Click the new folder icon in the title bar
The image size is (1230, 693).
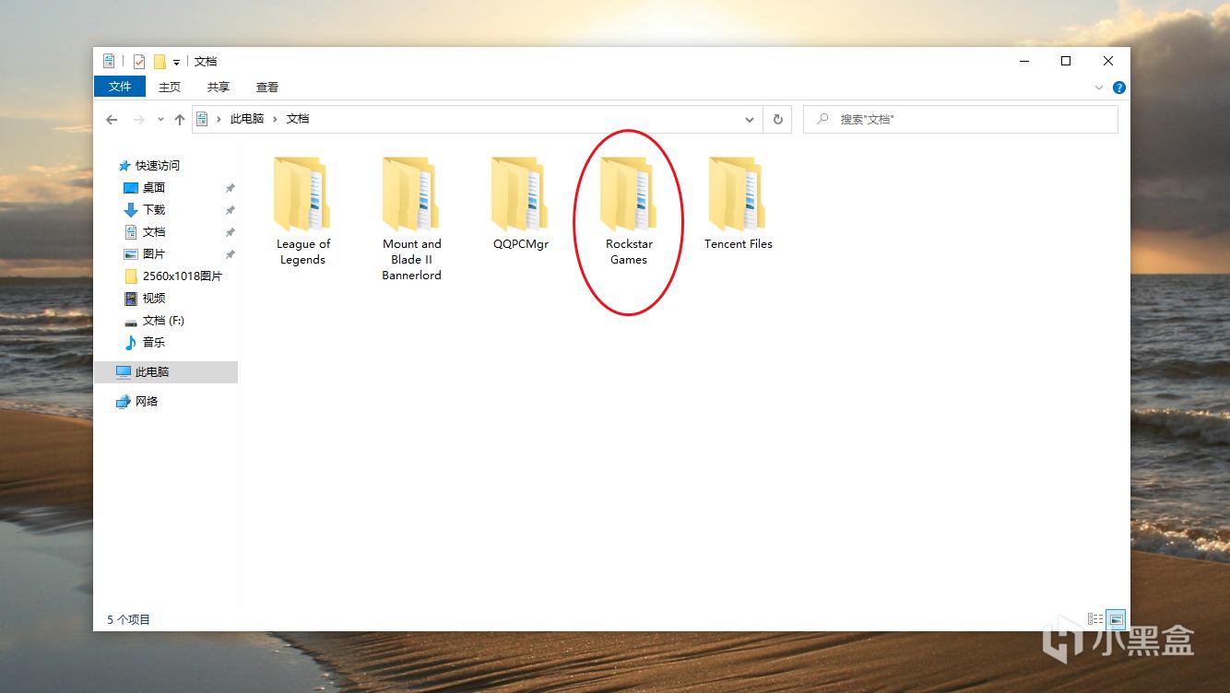pos(160,62)
